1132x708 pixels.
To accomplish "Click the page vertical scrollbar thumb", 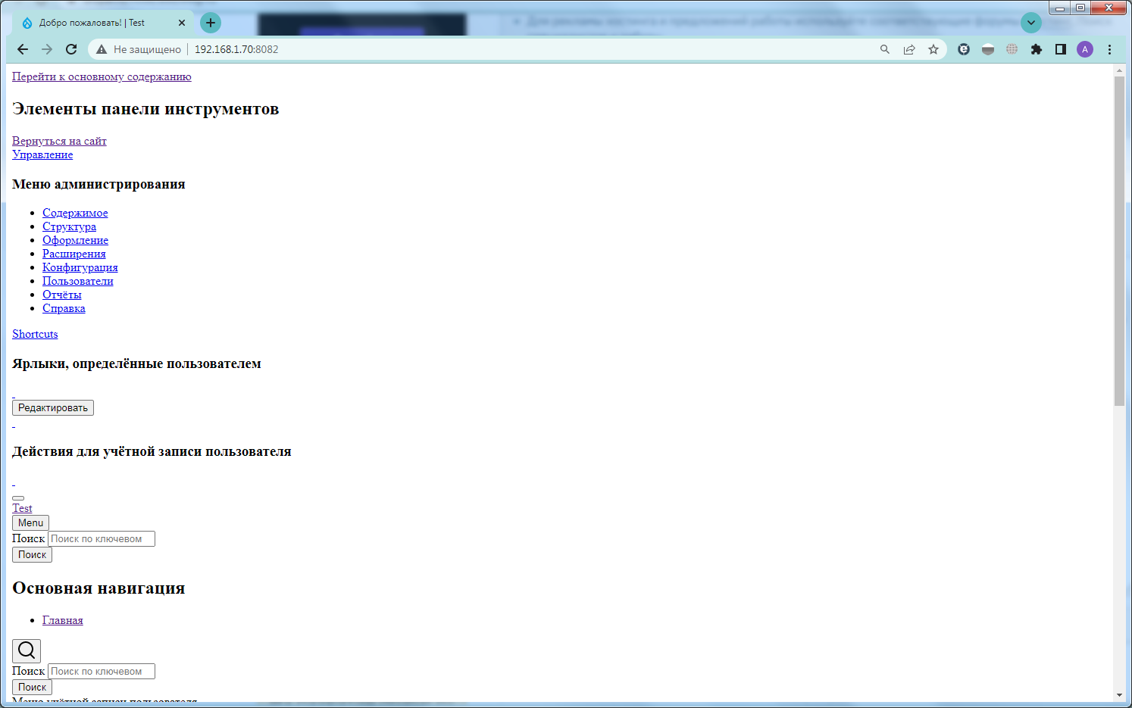I will [x=1119, y=241].
